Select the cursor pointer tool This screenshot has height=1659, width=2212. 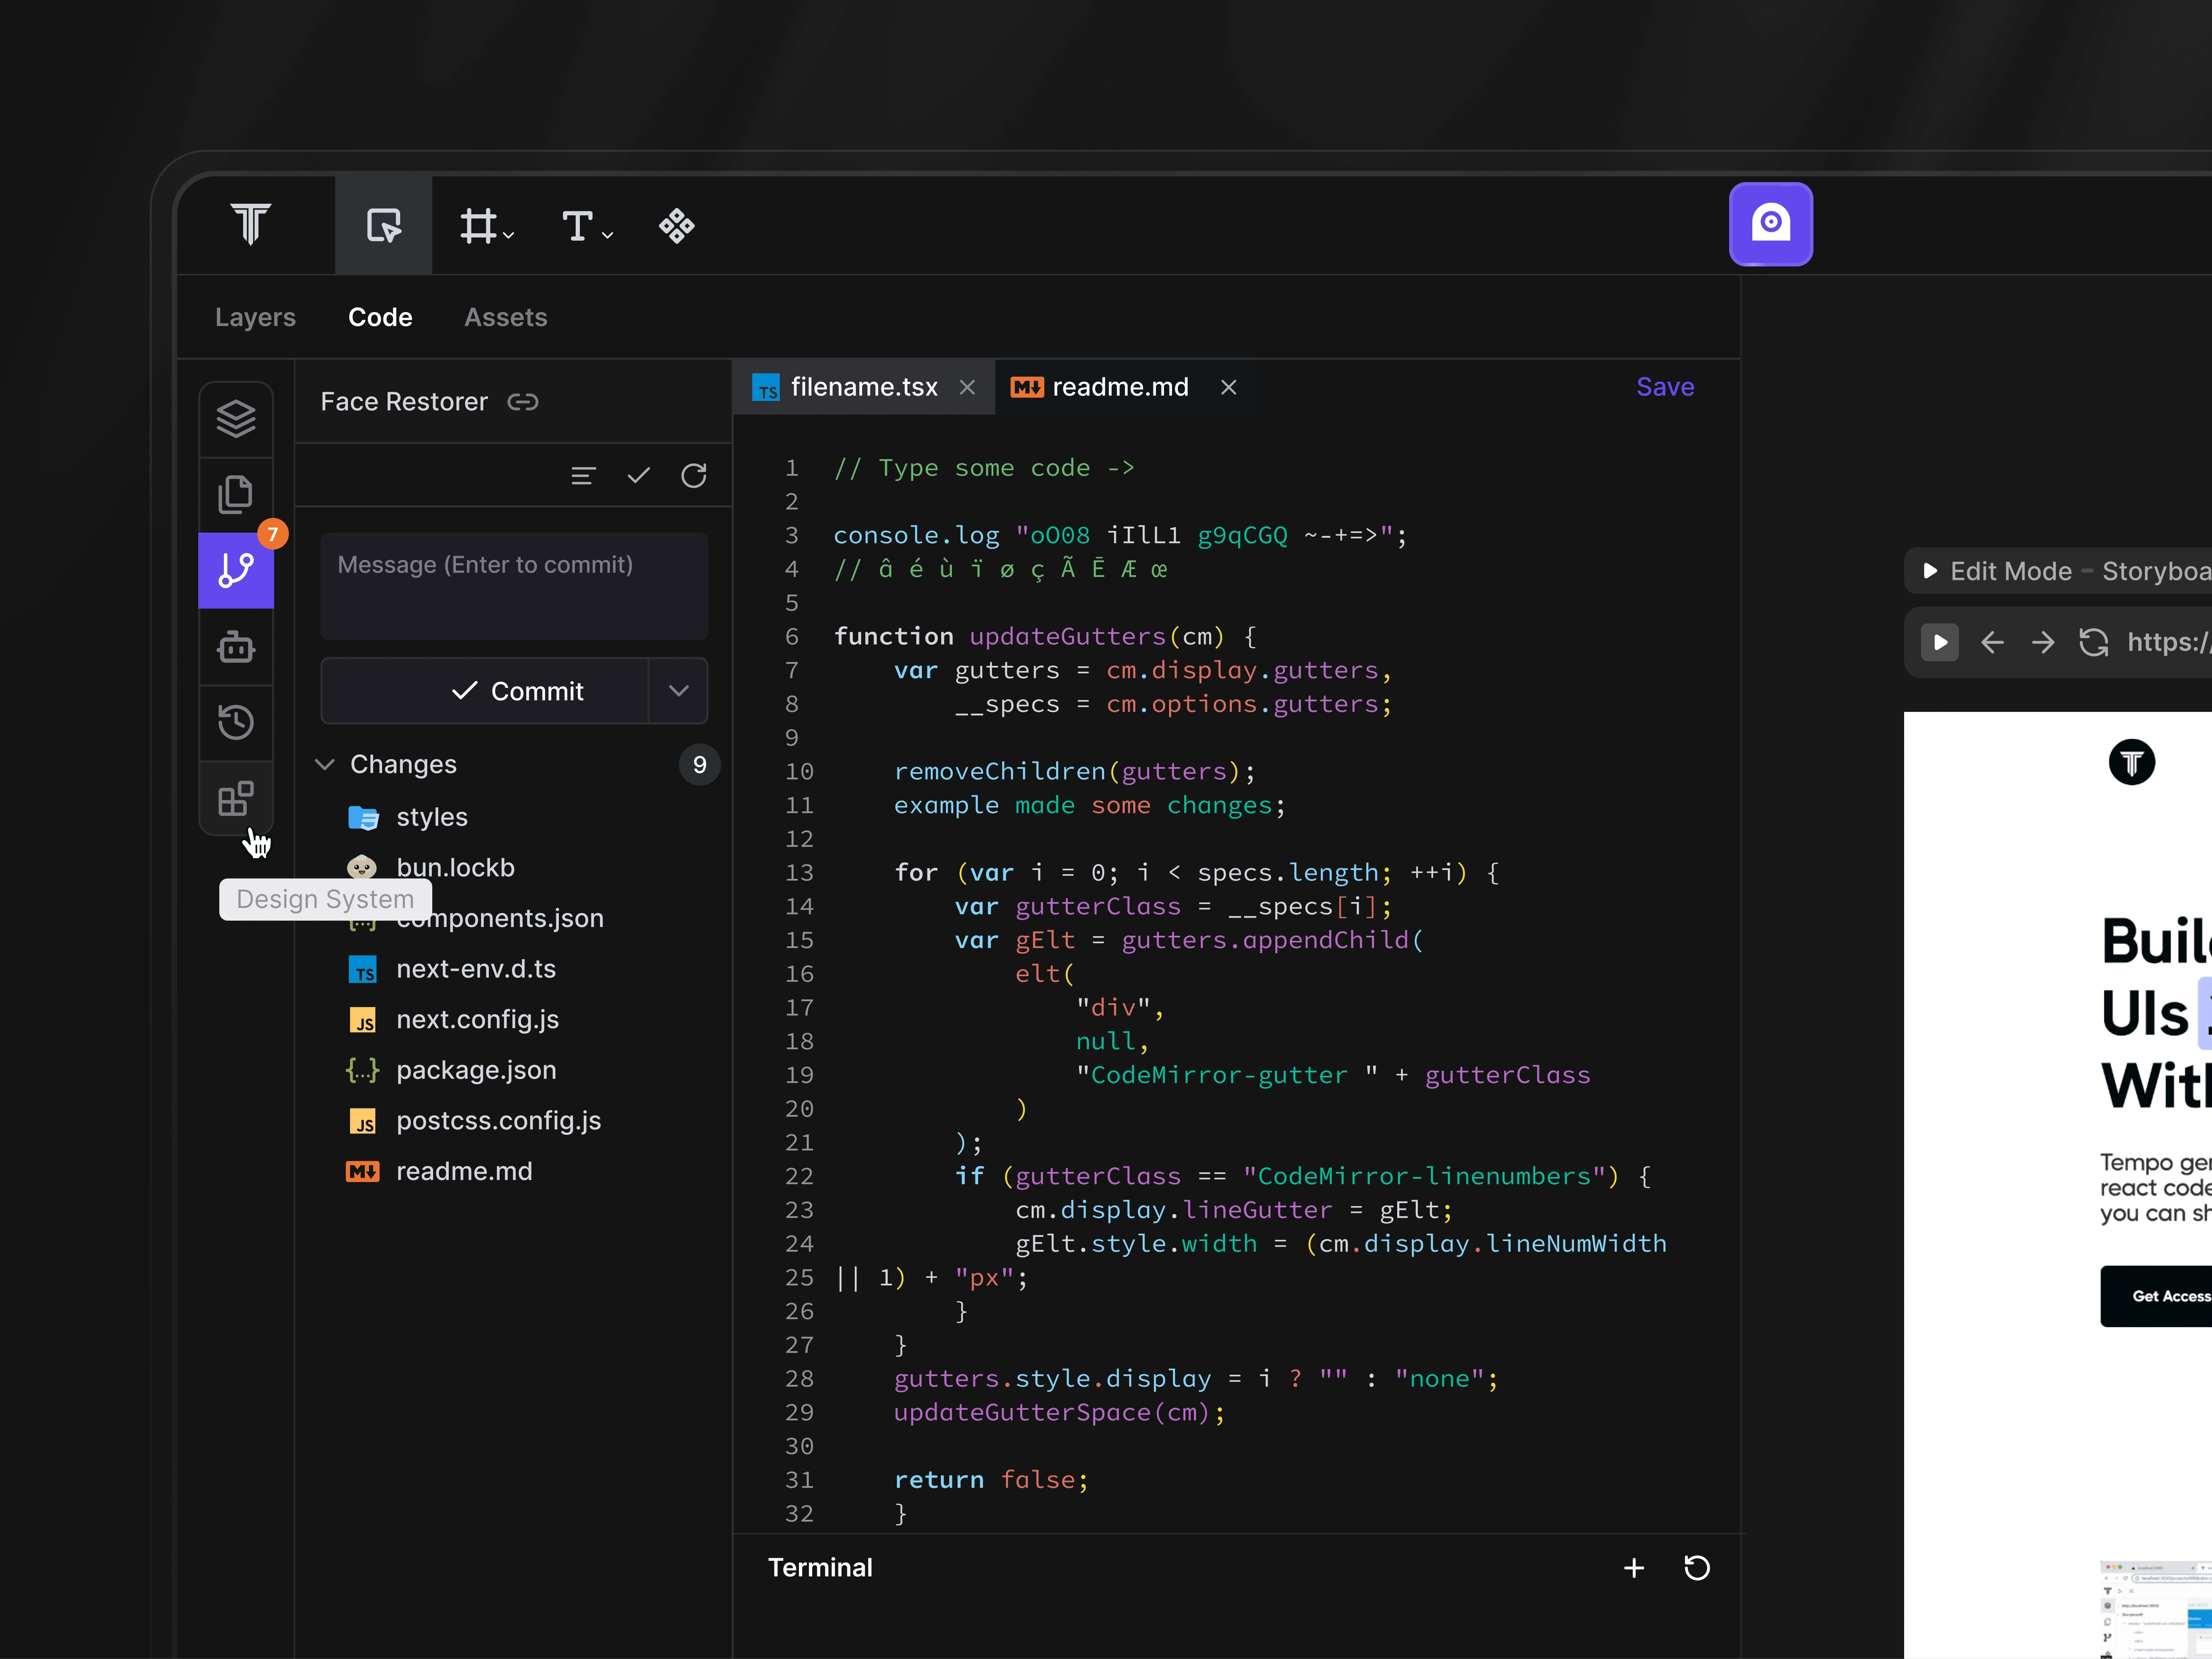point(384,226)
